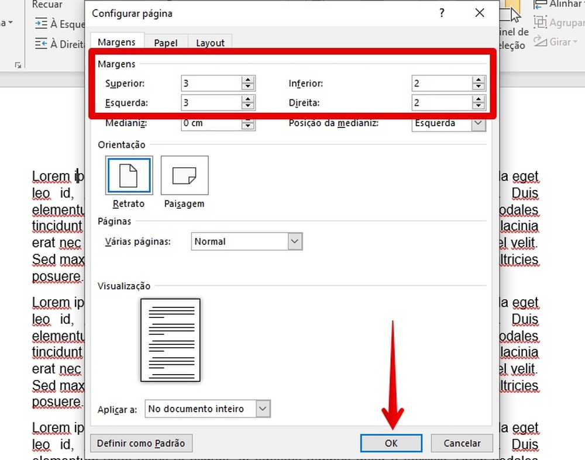This screenshot has height=460, width=585.
Task: Increase the Inferior margin with up arrow
Action: click(x=479, y=79)
